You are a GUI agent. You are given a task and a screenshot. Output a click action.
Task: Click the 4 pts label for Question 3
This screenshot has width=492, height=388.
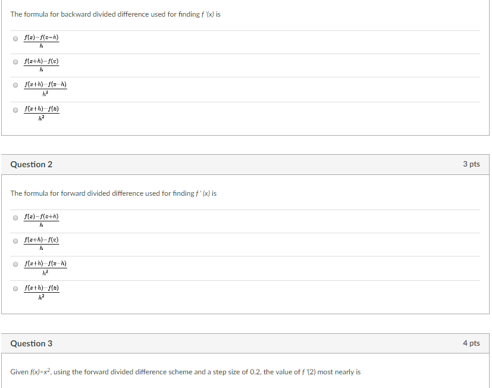coord(472,343)
